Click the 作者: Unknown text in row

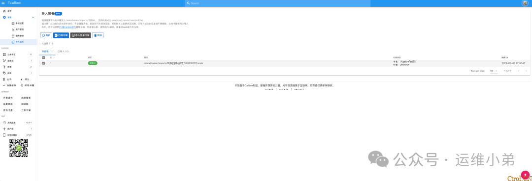[401, 65]
